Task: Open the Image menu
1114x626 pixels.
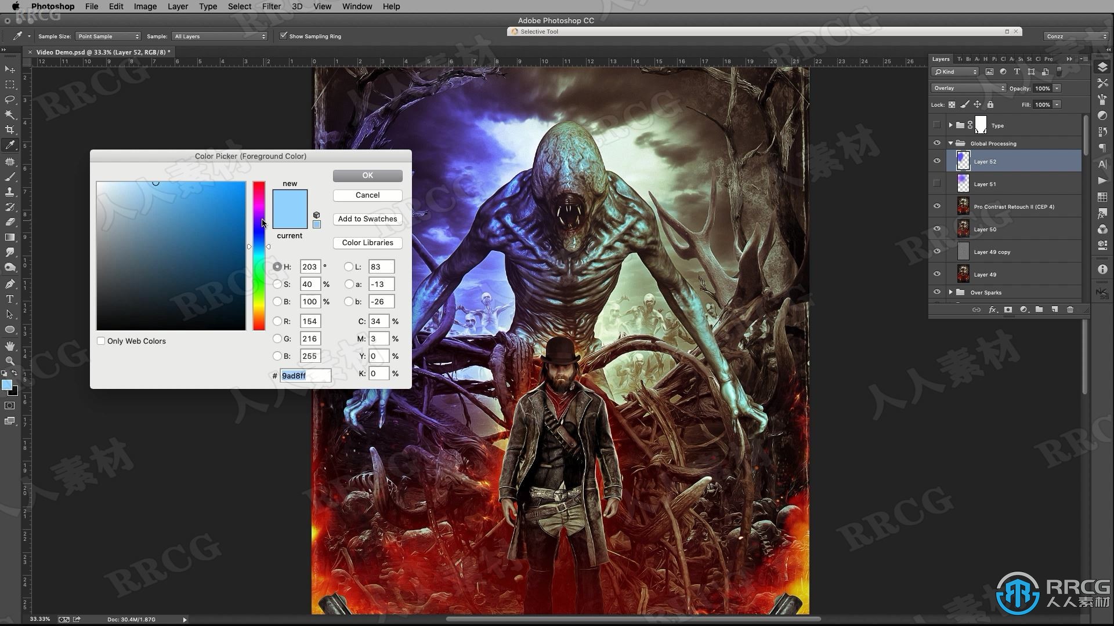Action: pos(144,6)
